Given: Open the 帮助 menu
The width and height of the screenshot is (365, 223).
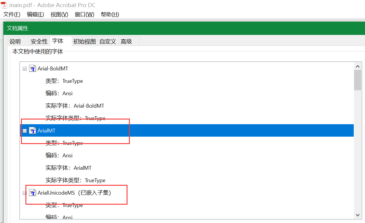Looking at the screenshot, I should click(x=110, y=14).
